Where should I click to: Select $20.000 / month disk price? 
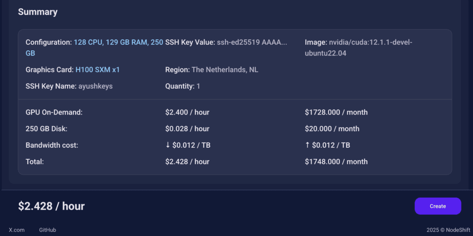click(x=332, y=129)
